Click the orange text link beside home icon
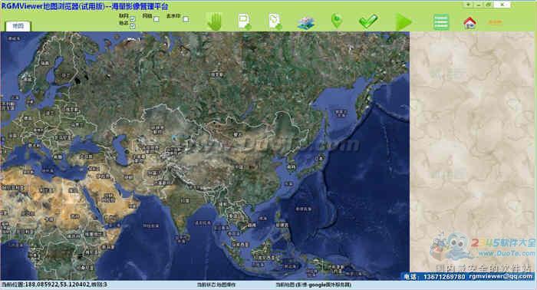 click(495, 22)
